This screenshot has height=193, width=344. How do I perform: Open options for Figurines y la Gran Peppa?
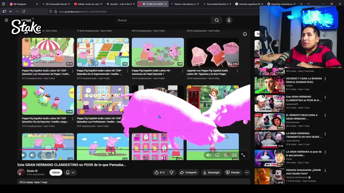pyautogui.click(x=237, y=71)
